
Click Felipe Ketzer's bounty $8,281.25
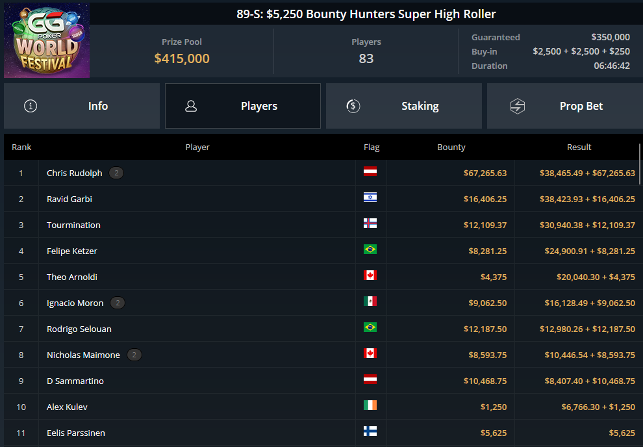[x=488, y=251]
